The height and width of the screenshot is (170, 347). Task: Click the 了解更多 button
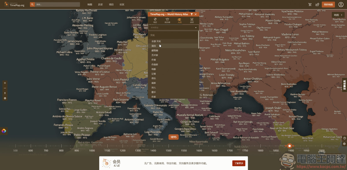pyautogui.click(x=239, y=163)
